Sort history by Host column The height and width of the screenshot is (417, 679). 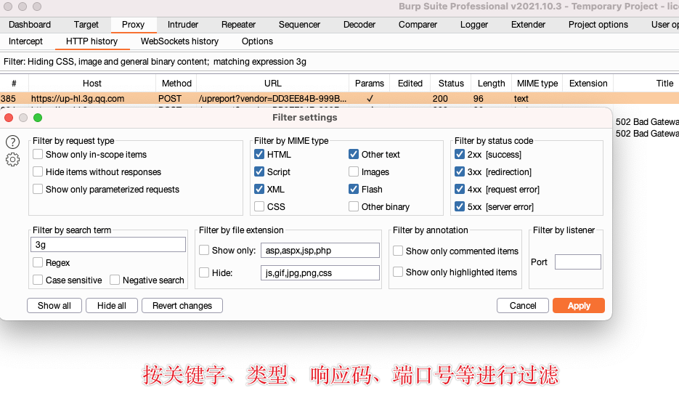tap(92, 83)
